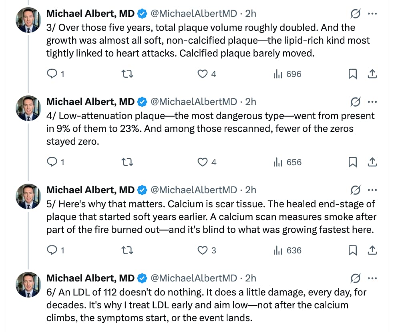Reply to tweet 4/ about low-attenuation plaque

coord(56,162)
